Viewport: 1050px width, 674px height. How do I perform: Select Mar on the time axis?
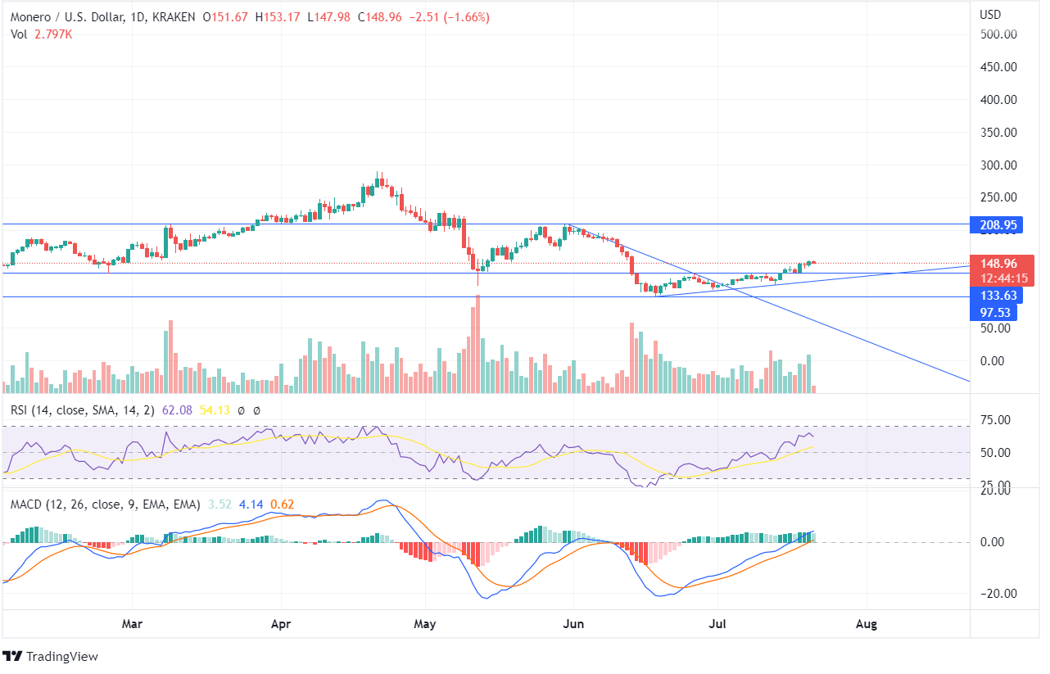click(x=131, y=624)
